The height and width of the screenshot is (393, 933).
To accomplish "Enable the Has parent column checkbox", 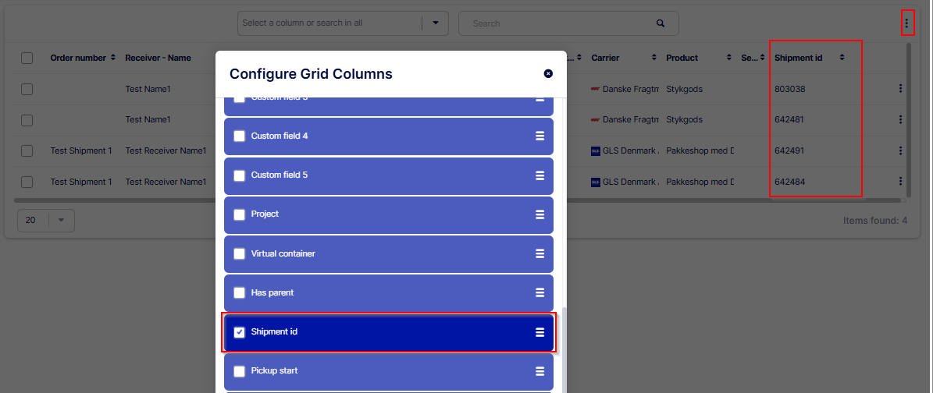I will click(240, 293).
